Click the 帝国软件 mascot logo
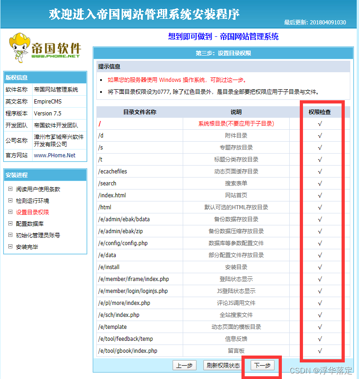The image size is (359, 379). click(45, 48)
